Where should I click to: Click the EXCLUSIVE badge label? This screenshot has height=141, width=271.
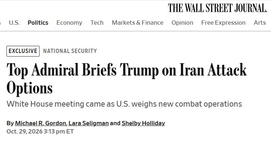tap(23, 51)
